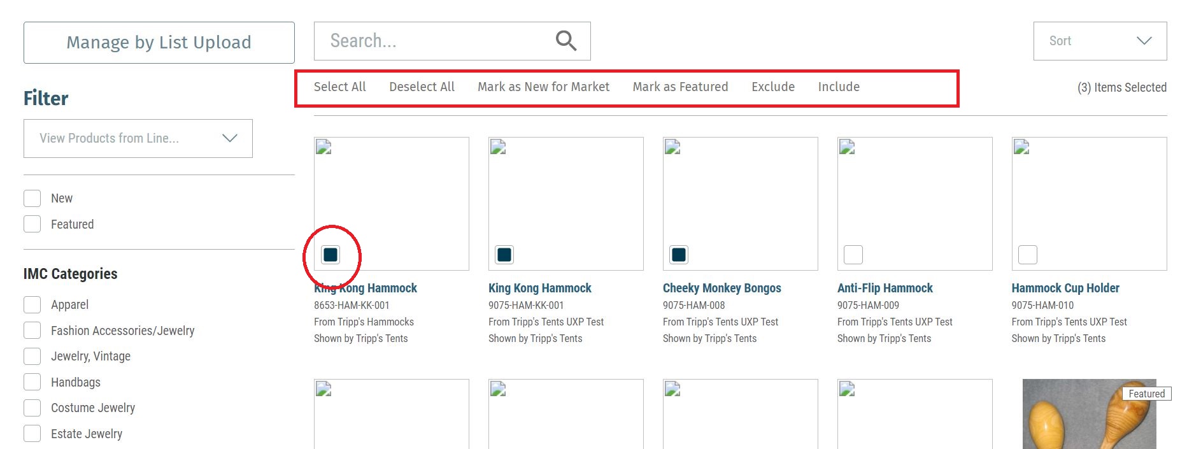The width and height of the screenshot is (1180, 449).
Task: Open the Anti-Flip Hammock product link
Action: coord(885,288)
